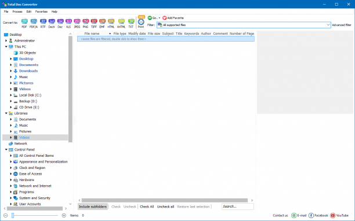The image size is (355, 221).
Task: Convert to EMF format
Action: pos(102,23)
